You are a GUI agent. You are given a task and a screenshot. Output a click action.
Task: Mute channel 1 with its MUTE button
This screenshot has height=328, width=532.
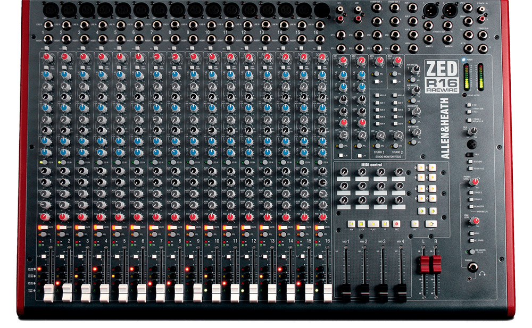(x=44, y=227)
